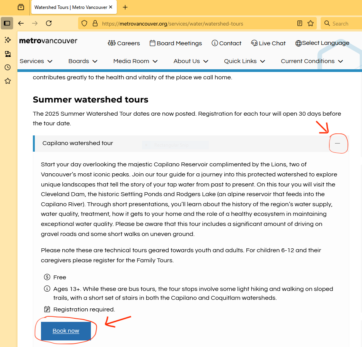
Task: Collapse the Capilano watershed tour section
Action: pyautogui.click(x=338, y=143)
